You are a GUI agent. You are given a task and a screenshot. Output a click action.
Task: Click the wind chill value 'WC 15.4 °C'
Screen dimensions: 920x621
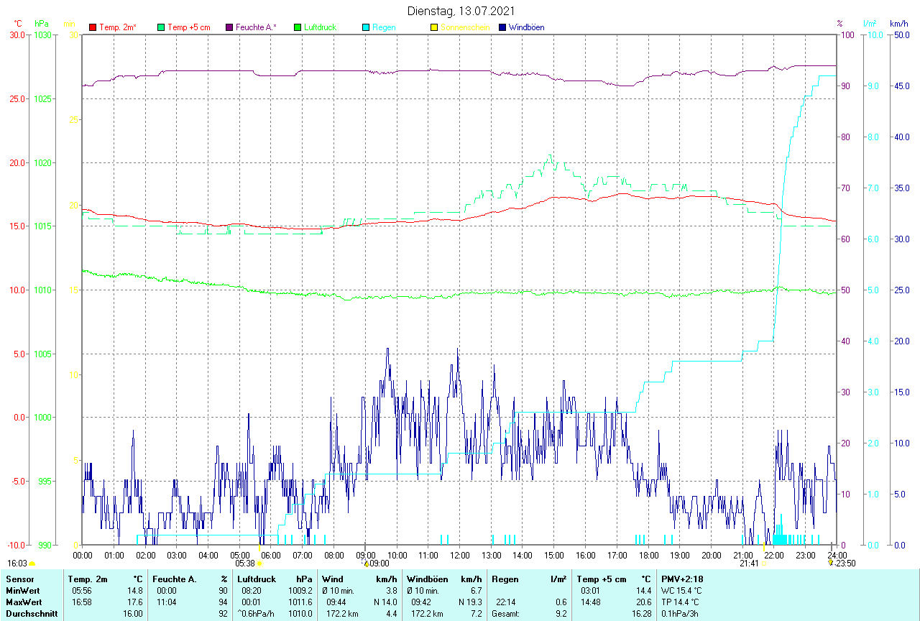point(682,591)
